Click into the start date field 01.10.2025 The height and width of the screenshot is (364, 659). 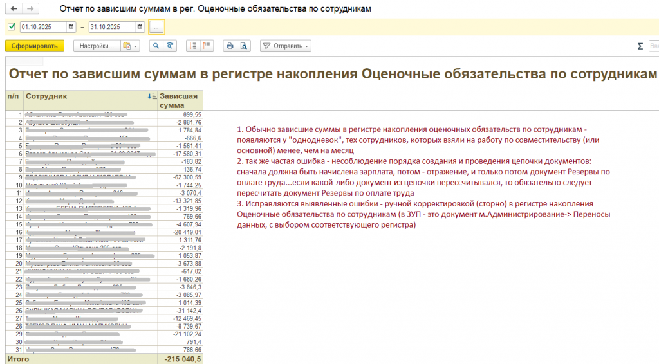42,27
